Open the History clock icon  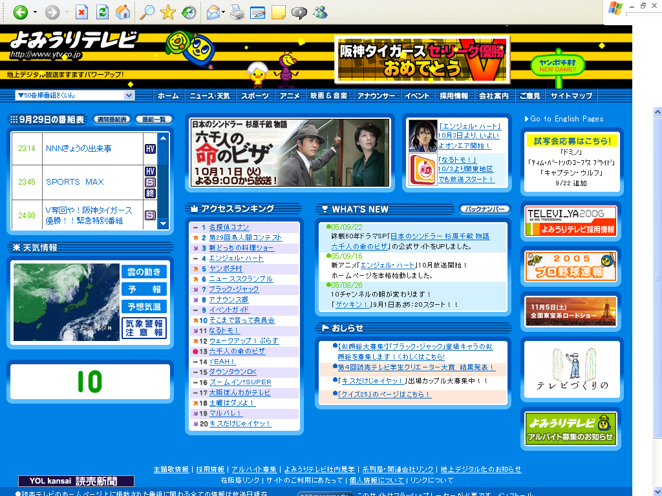click(189, 12)
